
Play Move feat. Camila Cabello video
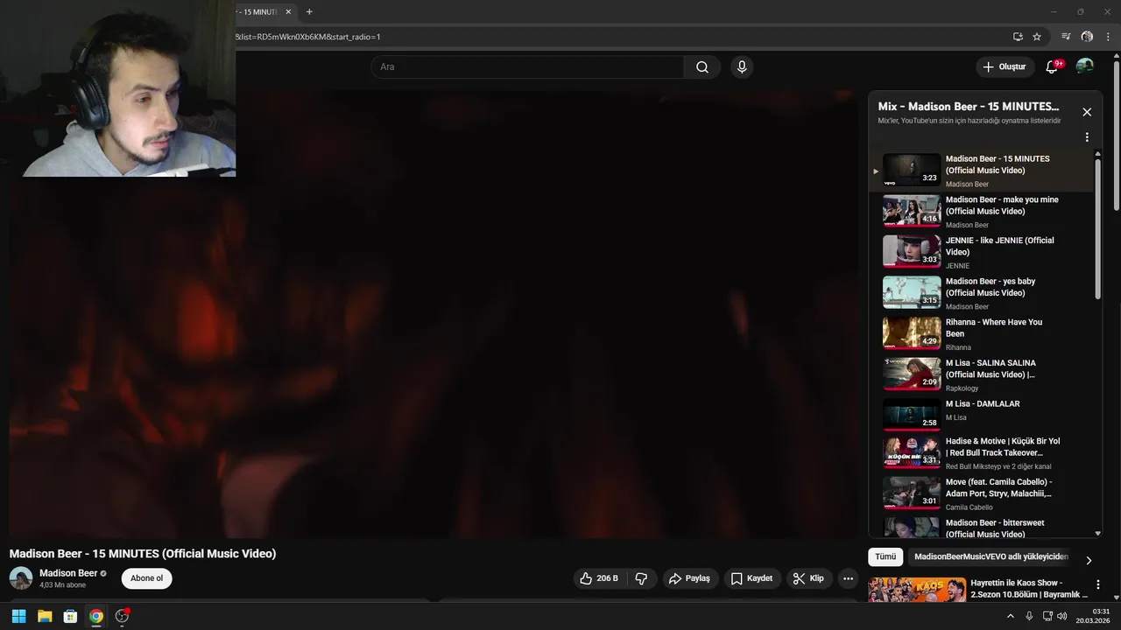(x=981, y=494)
